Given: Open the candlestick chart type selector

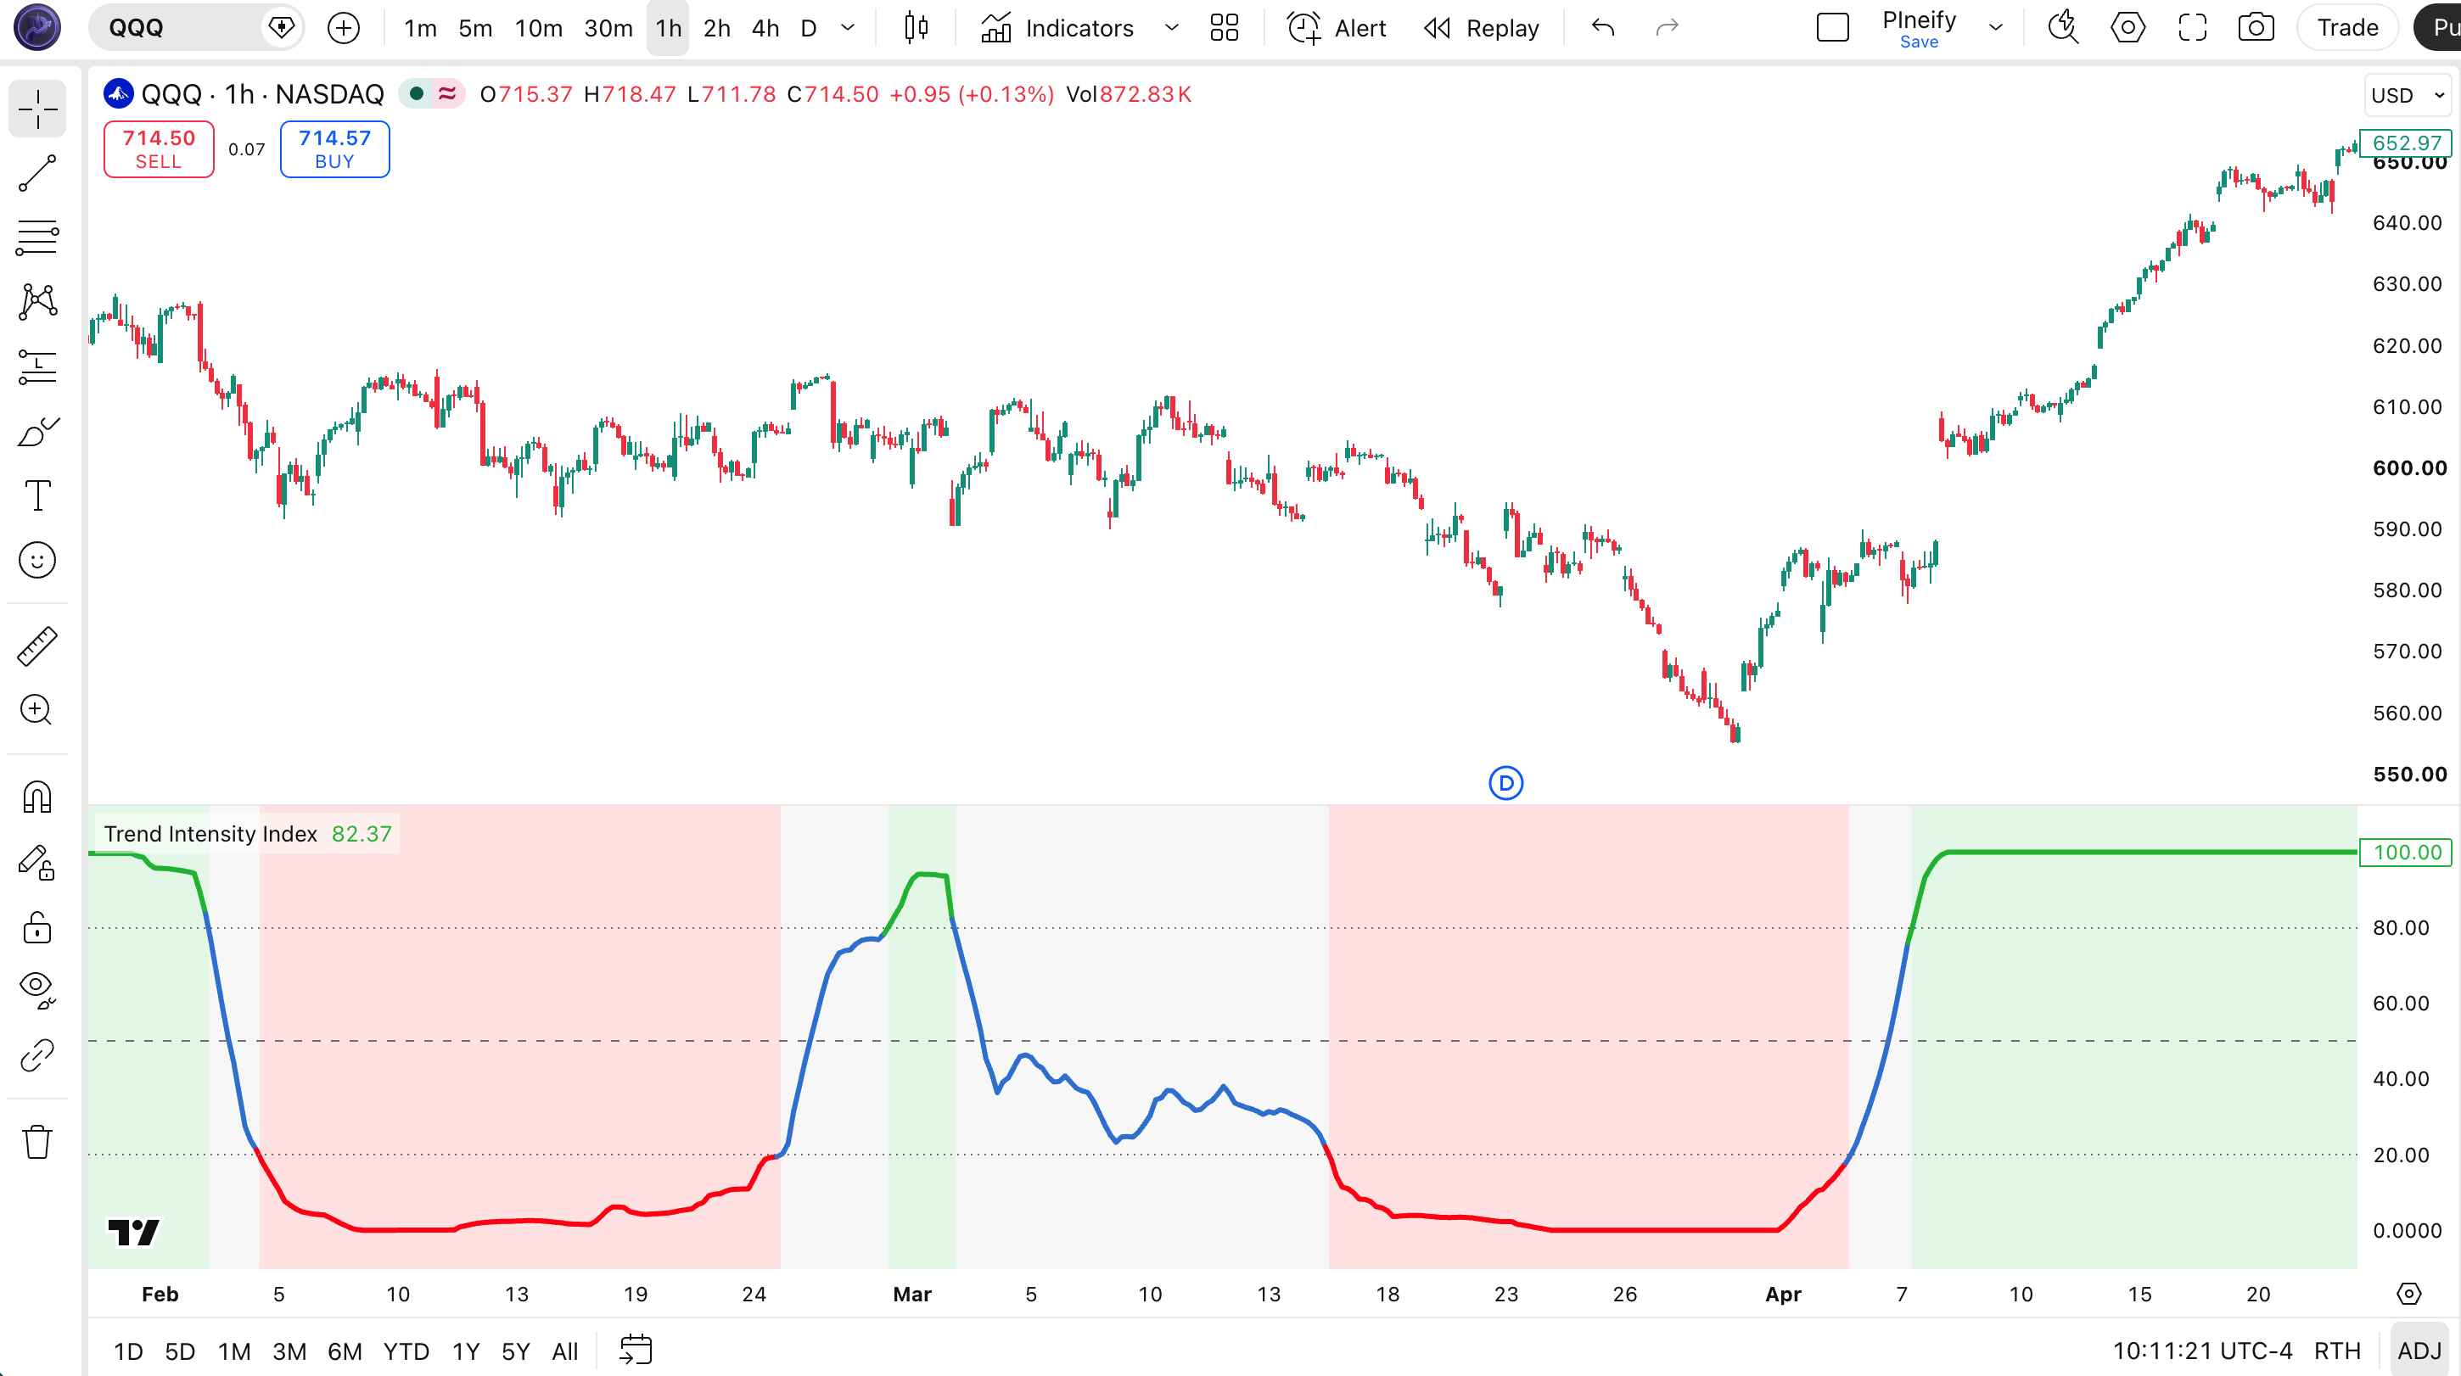Looking at the screenshot, I should 915,28.
